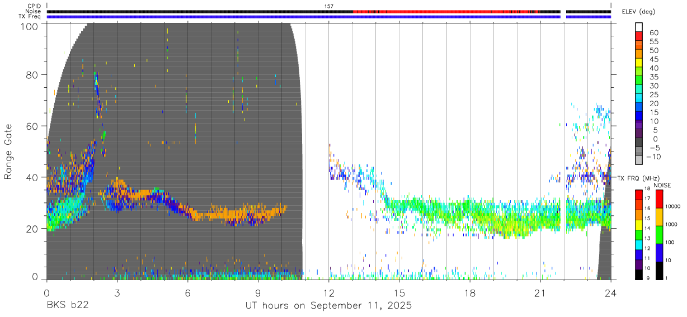The height and width of the screenshot is (317, 687).
Task: Click the elevation legend label −10
Action: [x=652, y=157]
